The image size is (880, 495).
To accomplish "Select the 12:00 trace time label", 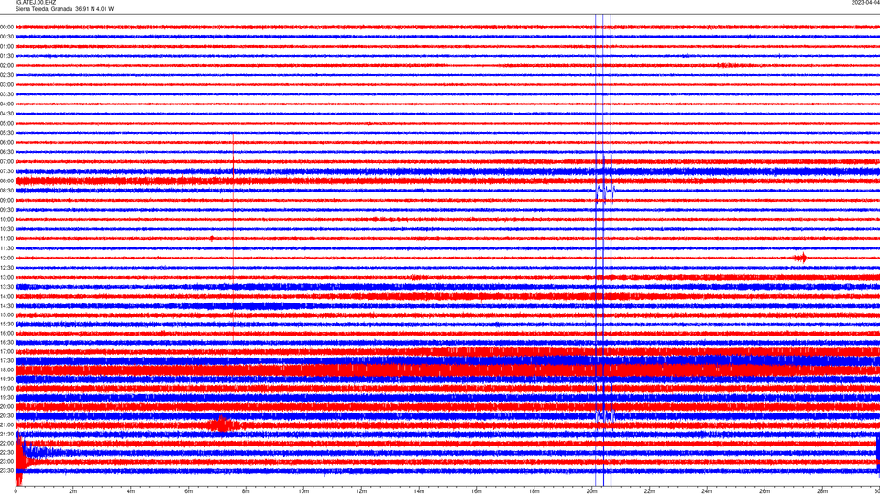I will pos(6,258).
